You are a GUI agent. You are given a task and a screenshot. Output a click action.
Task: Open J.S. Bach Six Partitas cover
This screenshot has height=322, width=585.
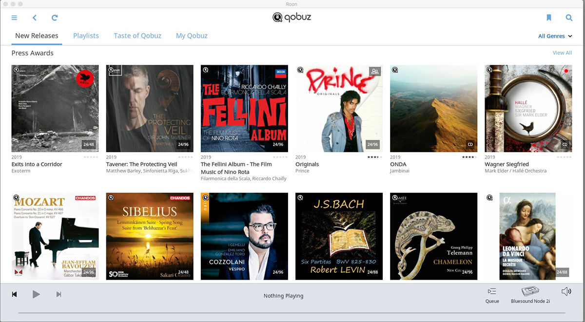339,236
